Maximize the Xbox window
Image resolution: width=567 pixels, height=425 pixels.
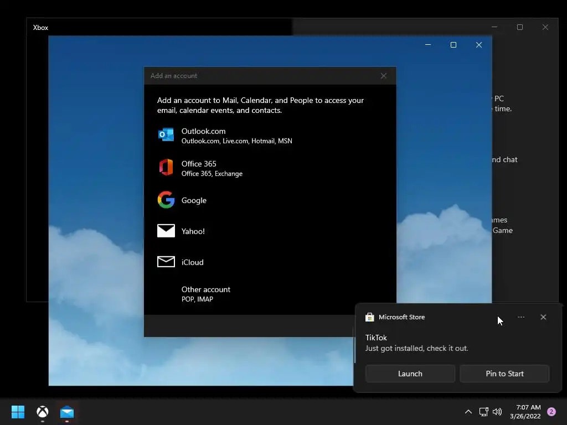(520, 27)
